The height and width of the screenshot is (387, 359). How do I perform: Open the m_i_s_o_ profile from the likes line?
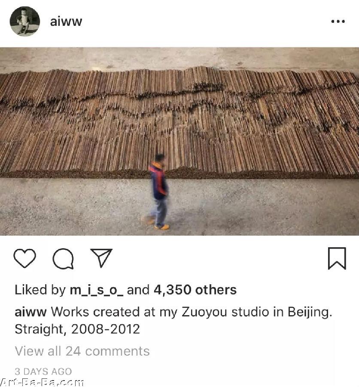[x=97, y=290]
